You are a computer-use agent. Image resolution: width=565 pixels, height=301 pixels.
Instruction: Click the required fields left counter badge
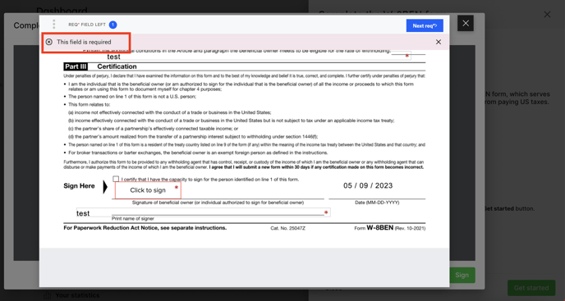[113, 25]
